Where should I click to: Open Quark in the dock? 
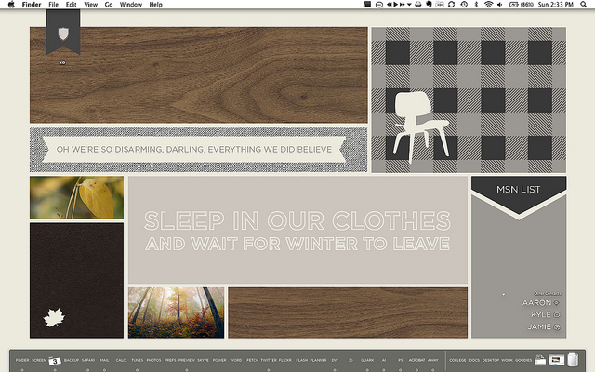367,360
